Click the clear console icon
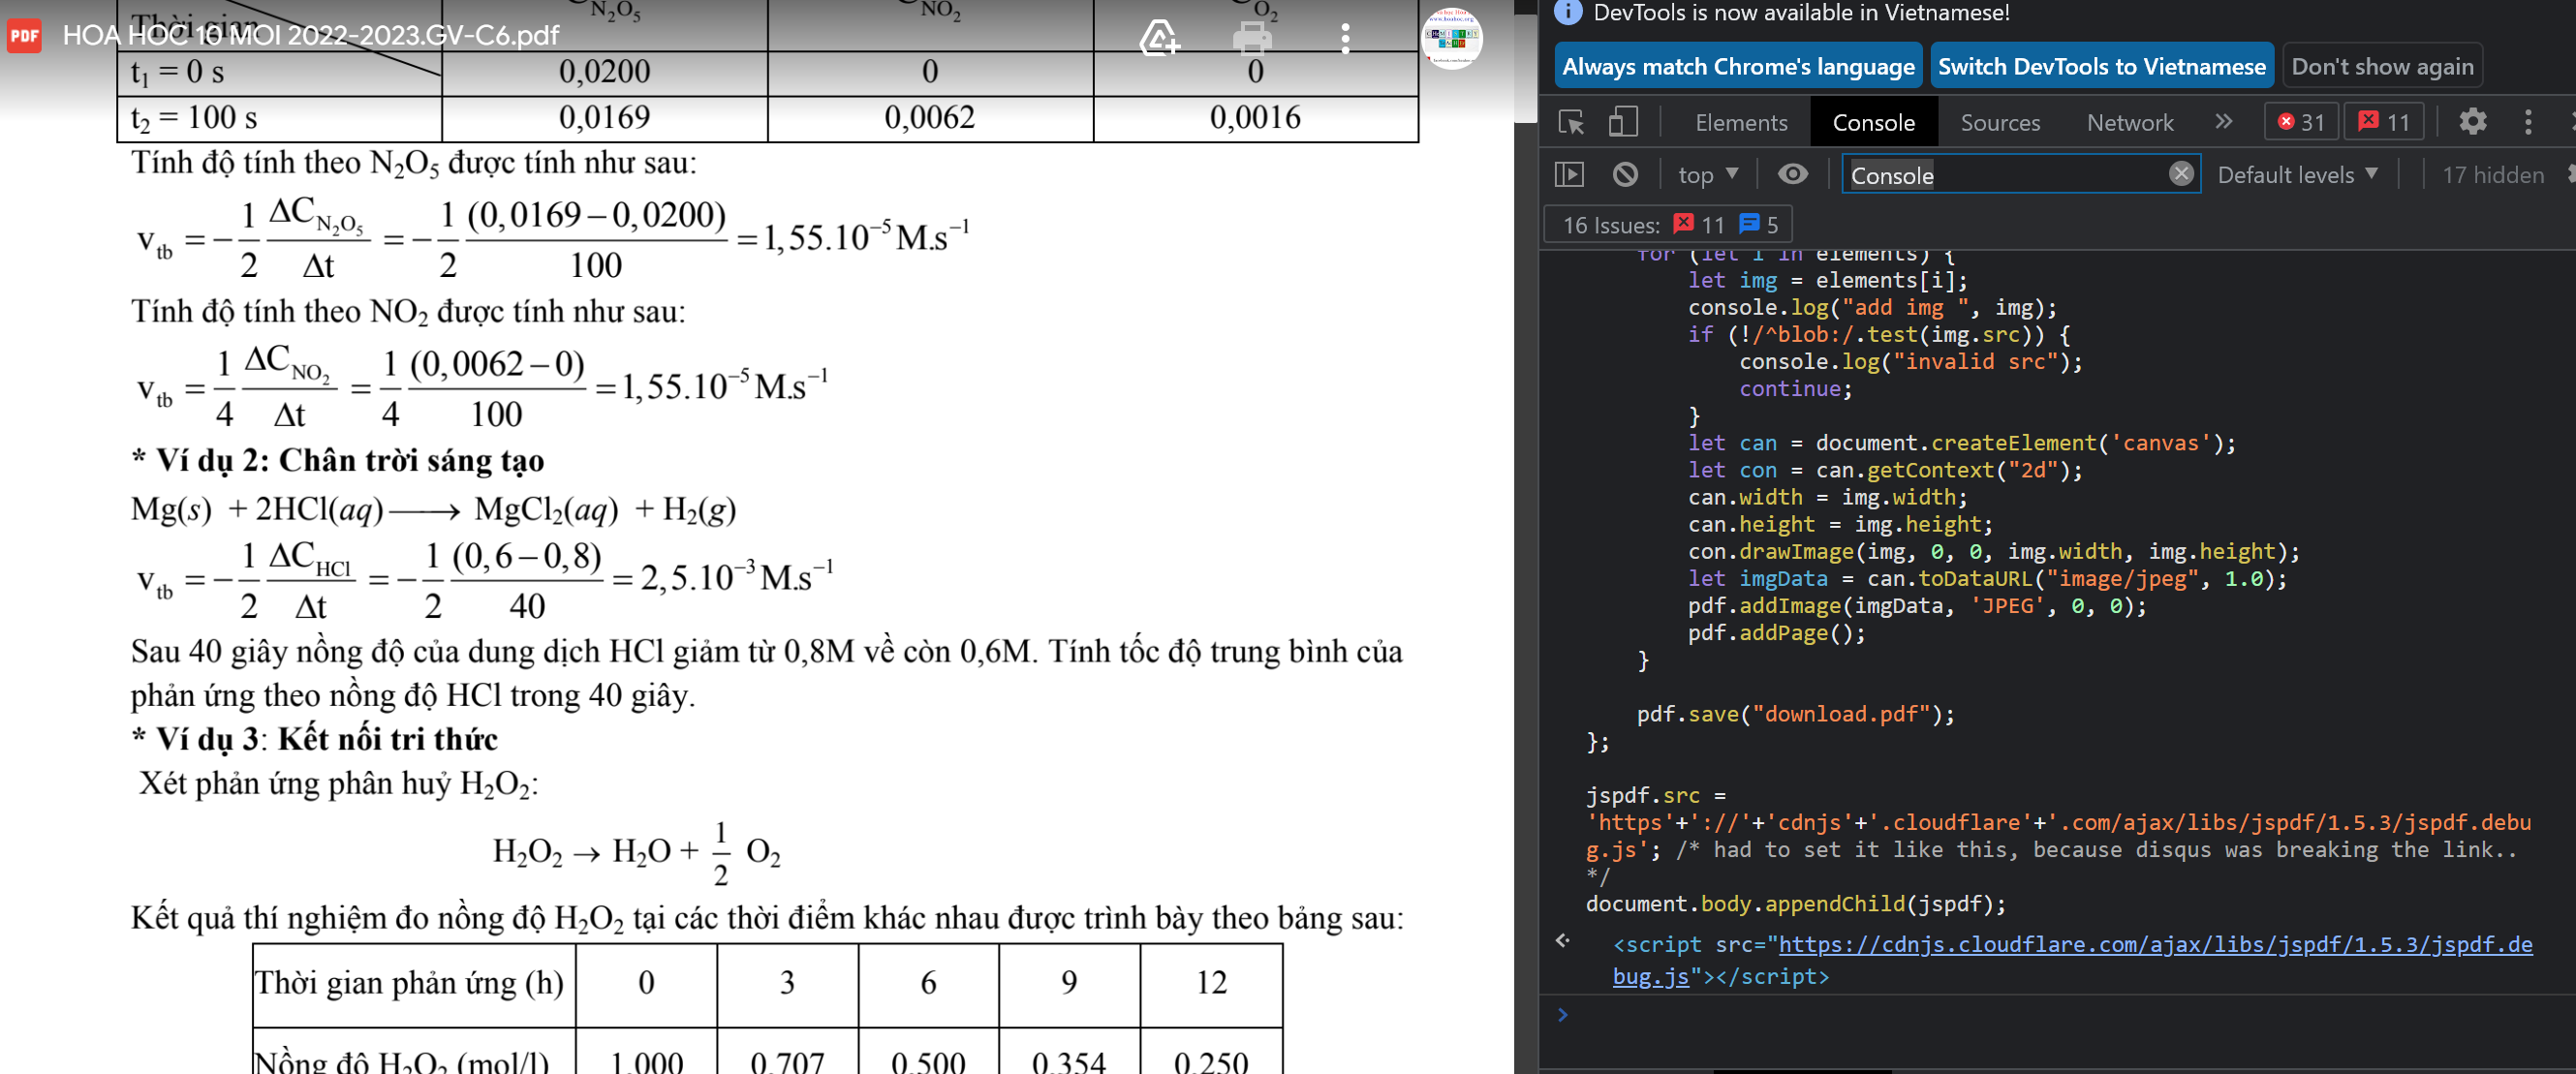2576x1074 pixels. click(1625, 175)
